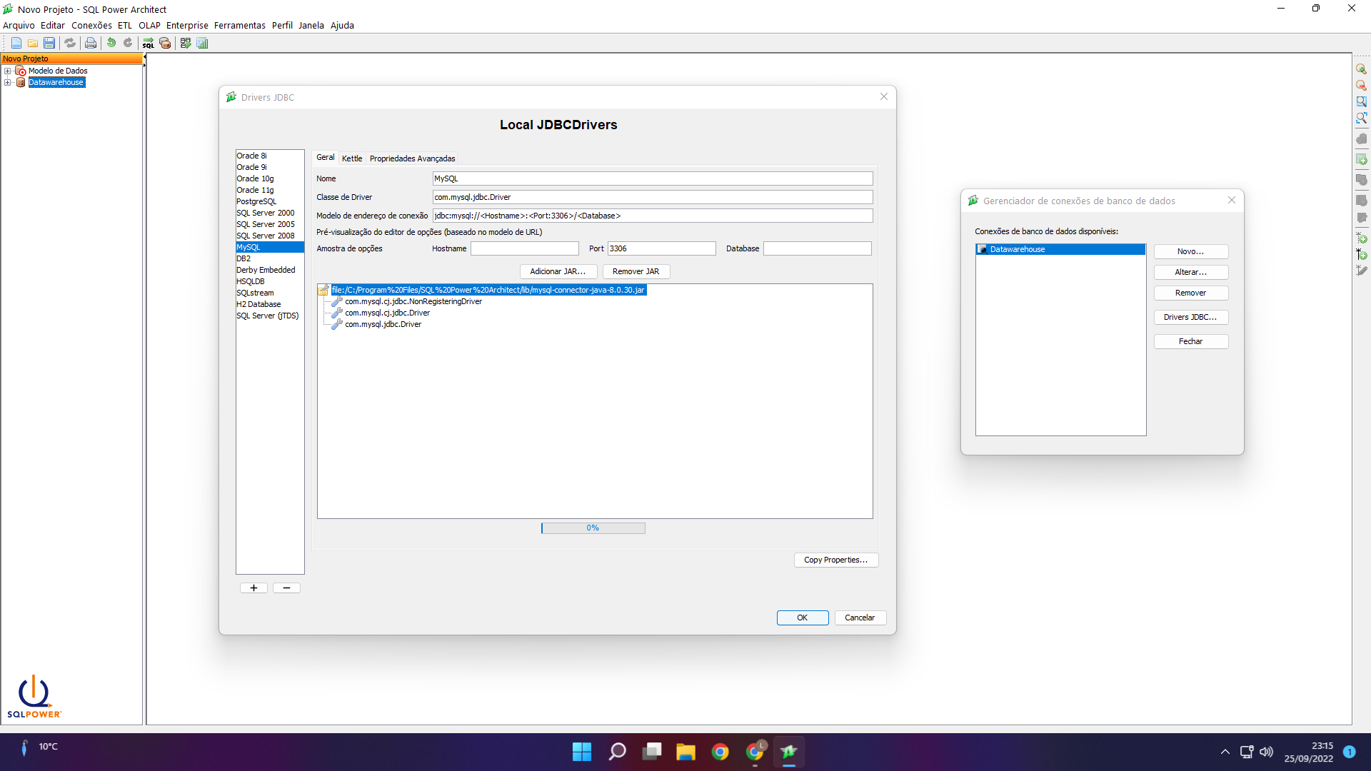Open taskbar Search
Viewport: 1371px width, 771px height.
point(617,752)
